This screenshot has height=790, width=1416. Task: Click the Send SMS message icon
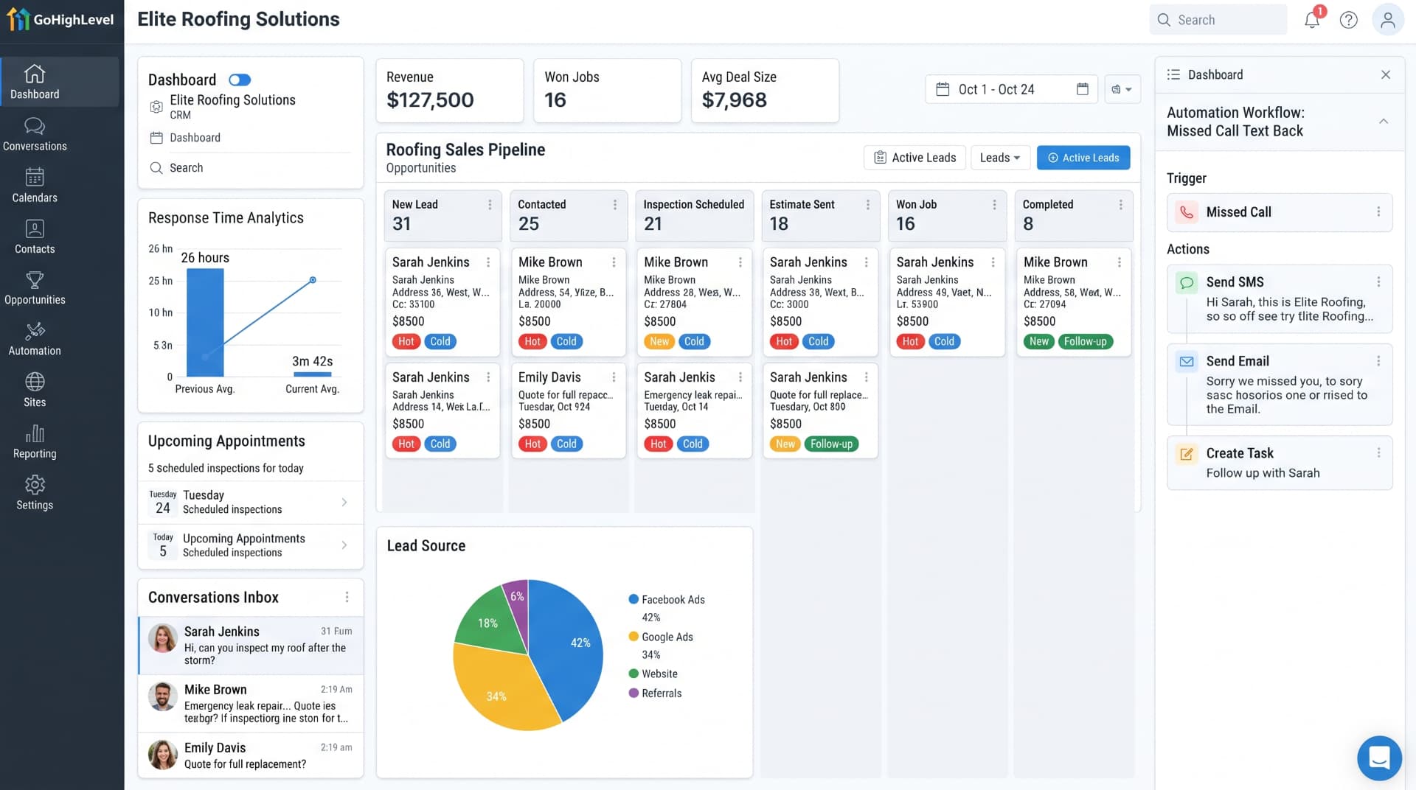tap(1187, 282)
